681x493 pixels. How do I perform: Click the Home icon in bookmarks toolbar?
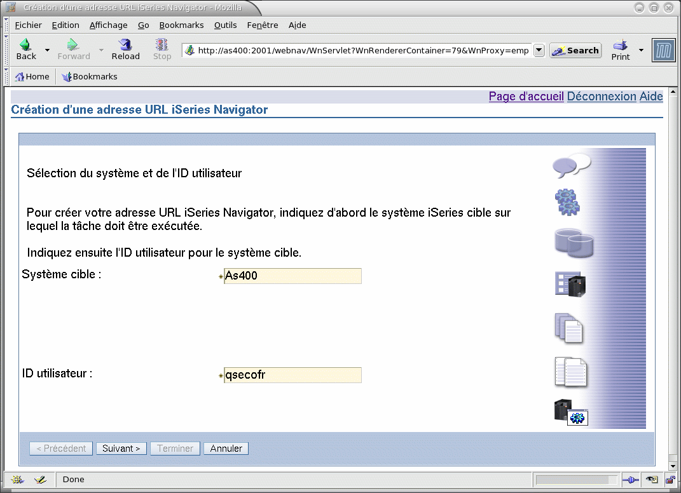point(20,77)
